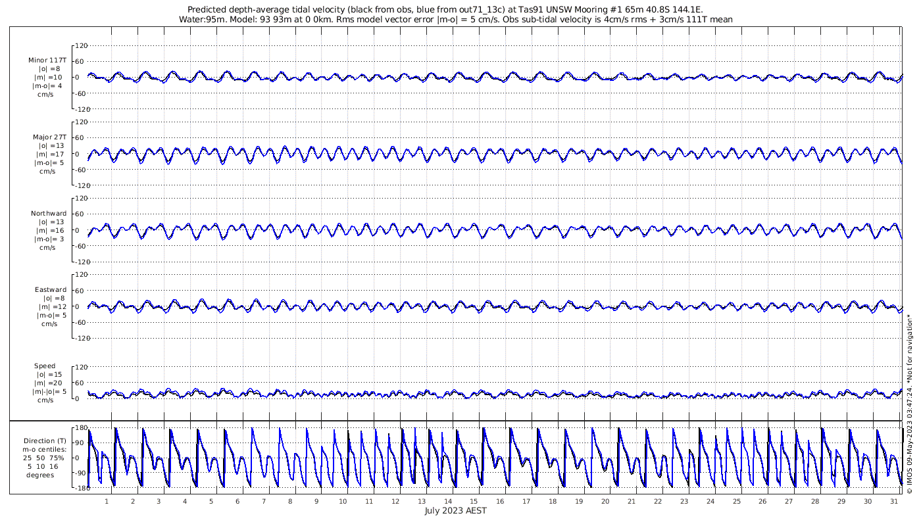Click the 'Eastward' panel label
921x526 pixels.
pos(51,289)
